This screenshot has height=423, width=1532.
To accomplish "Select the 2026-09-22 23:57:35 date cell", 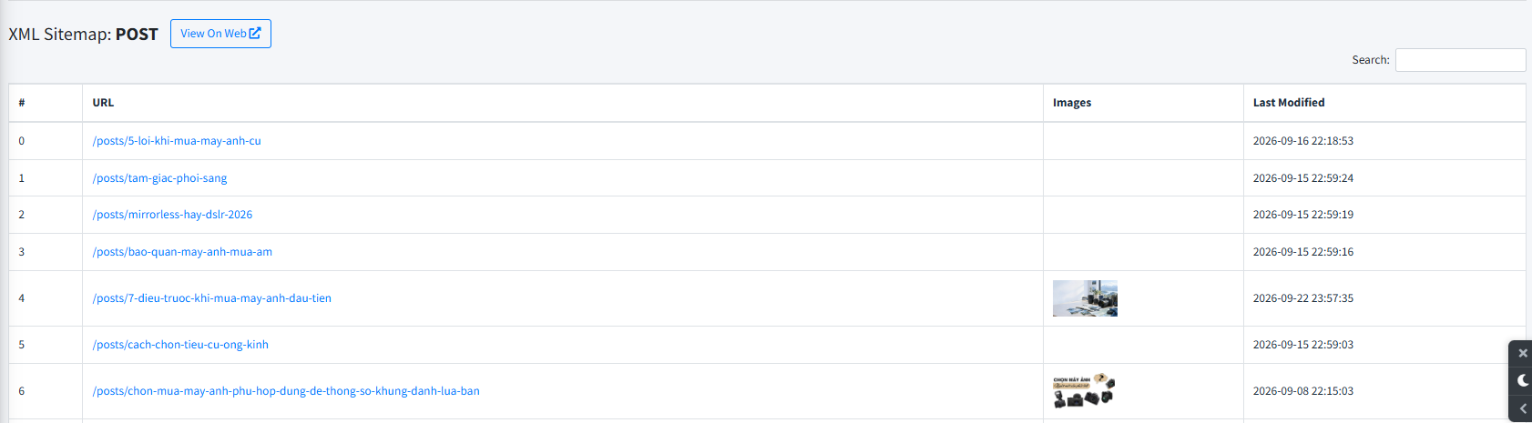I will [1303, 298].
